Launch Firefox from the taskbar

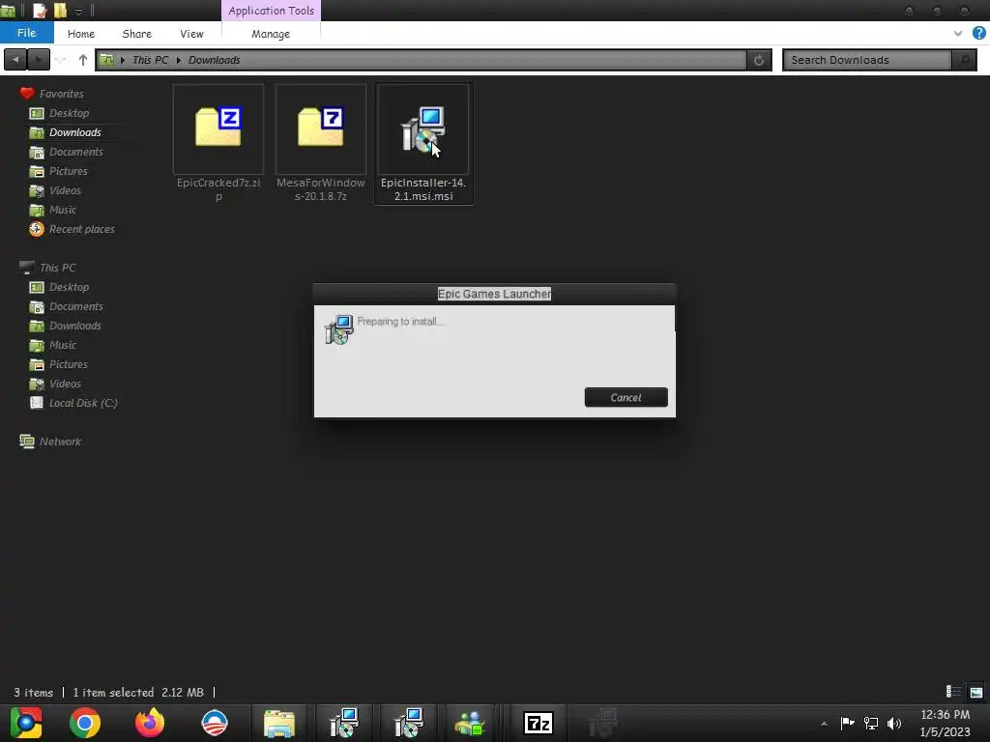point(150,723)
